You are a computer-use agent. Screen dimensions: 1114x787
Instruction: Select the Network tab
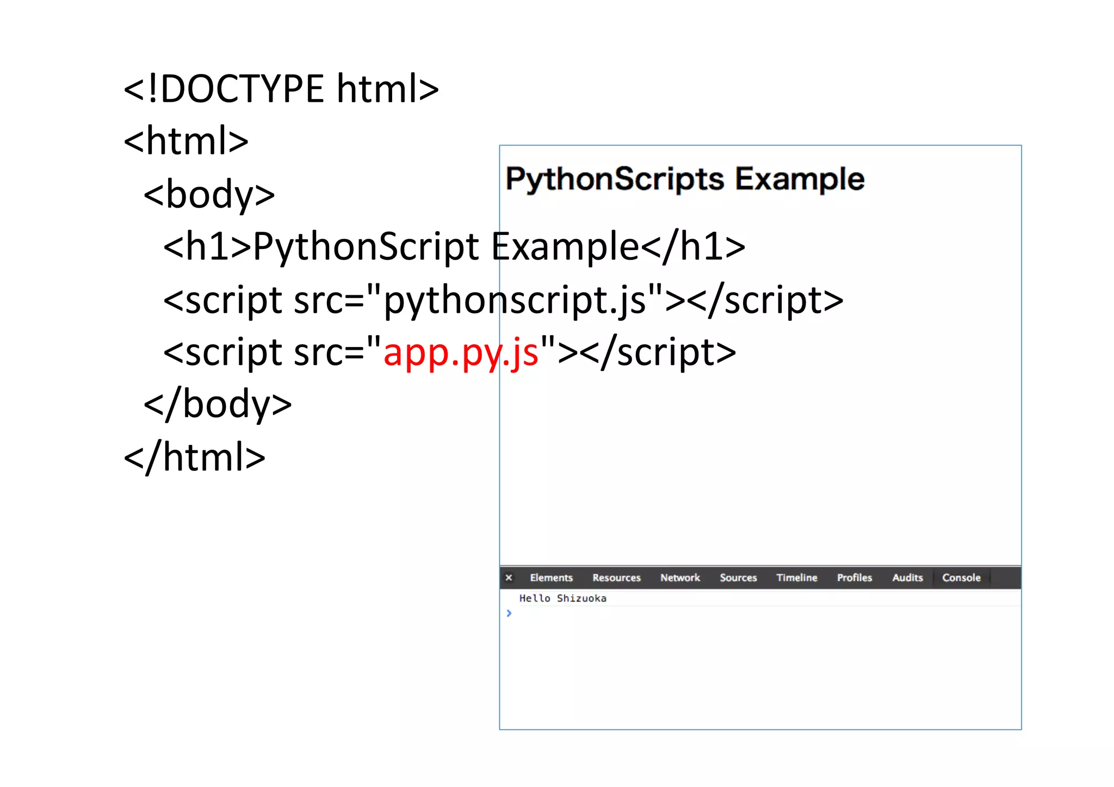[x=680, y=578]
